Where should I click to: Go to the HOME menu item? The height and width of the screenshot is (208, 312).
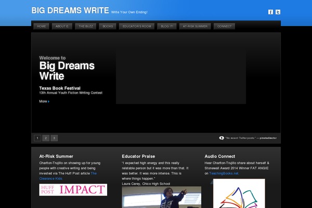tap(42, 27)
